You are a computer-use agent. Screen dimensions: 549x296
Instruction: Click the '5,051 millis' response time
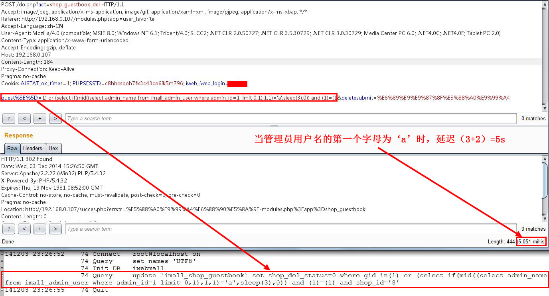(x=531, y=241)
